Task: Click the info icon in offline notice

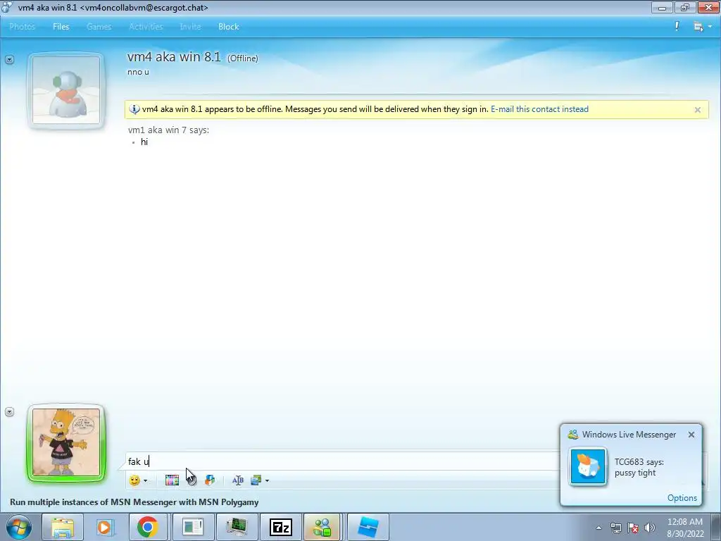Action: point(134,109)
